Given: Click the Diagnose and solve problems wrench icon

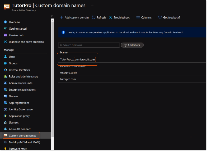Looking at the screenshot, I should pos(5,42).
